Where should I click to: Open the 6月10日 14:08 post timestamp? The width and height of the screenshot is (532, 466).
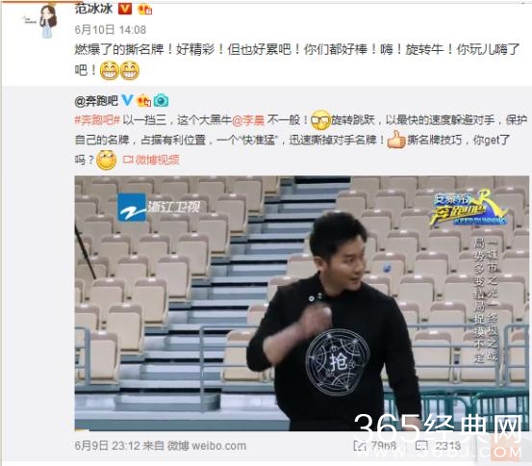(111, 30)
